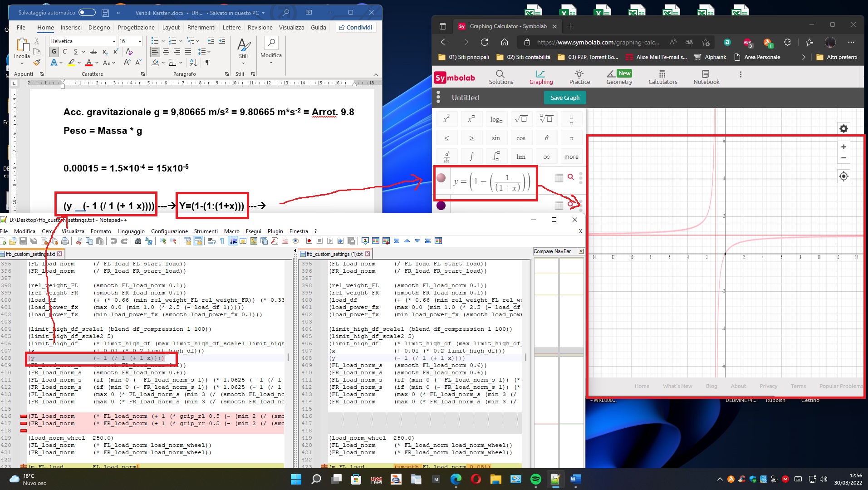The height and width of the screenshot is (490, 868).
Task: Expand the font color dropdown arrow
Action: 97,63
